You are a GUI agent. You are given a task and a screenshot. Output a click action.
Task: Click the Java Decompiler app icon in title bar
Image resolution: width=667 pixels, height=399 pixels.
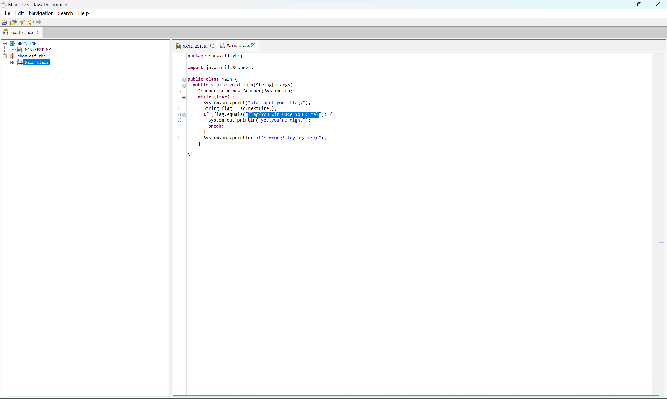tap(4, 4)
